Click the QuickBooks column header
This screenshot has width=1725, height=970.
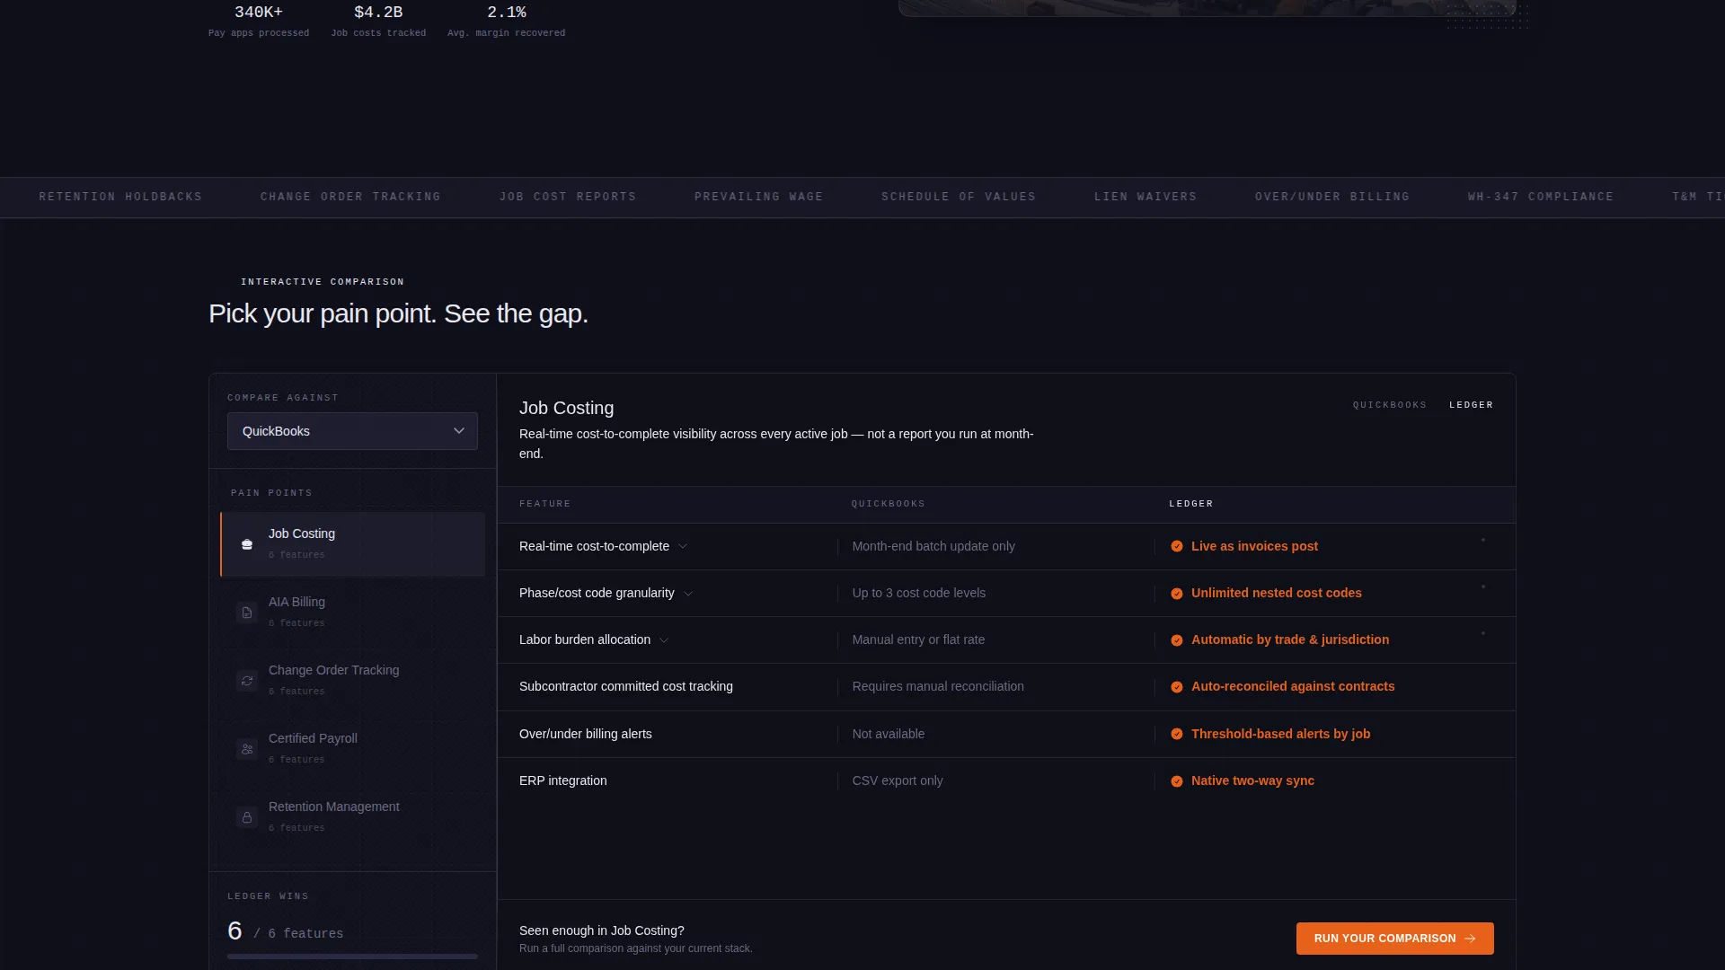pyautogui.click(x=889, y=504)
